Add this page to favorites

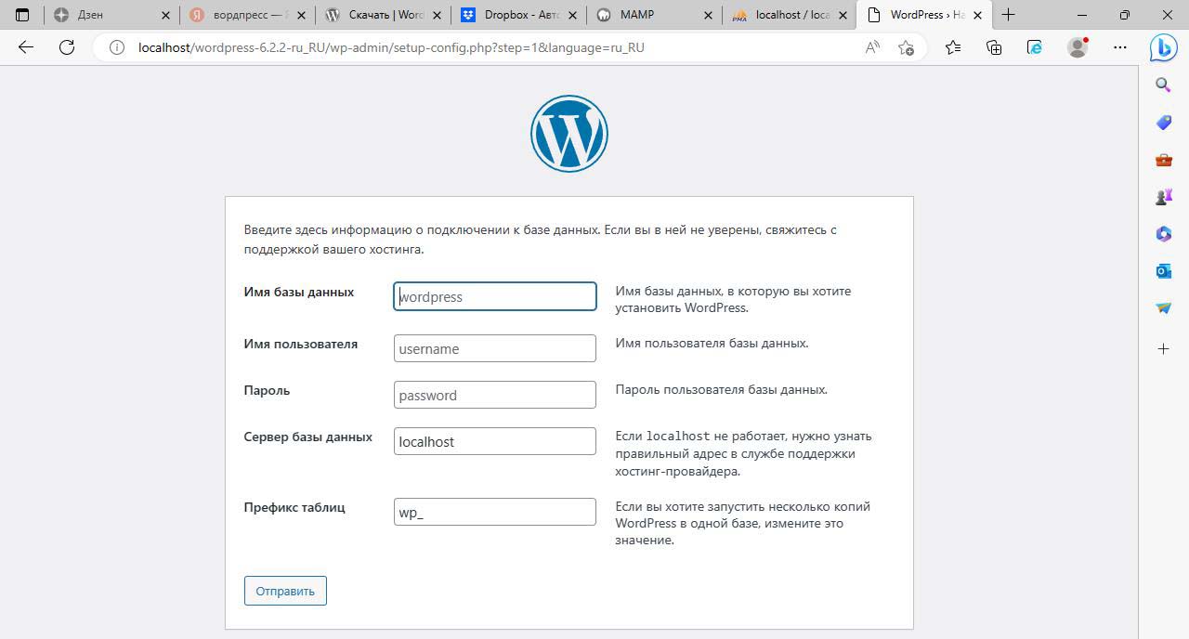point(907,47)
